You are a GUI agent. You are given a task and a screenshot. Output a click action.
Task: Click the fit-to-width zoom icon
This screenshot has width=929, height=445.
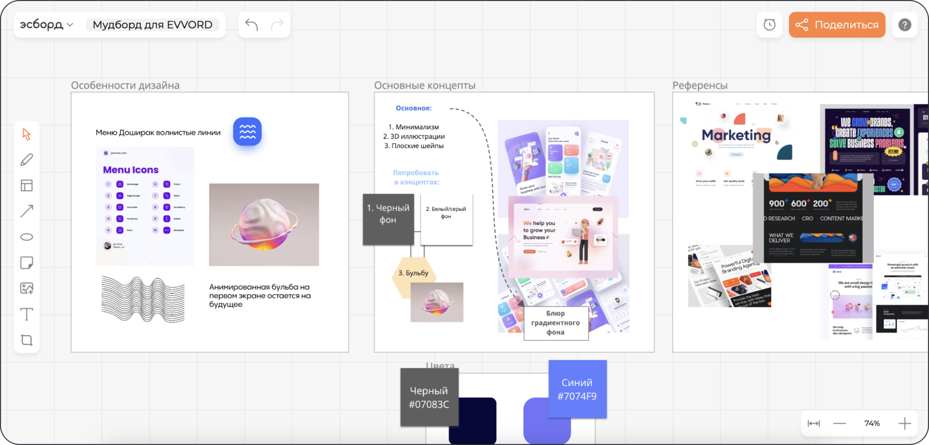click(x=813, y=423)
